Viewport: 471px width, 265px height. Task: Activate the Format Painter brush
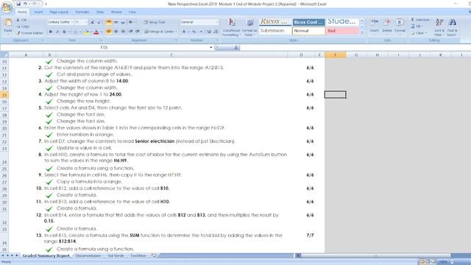(18, 33)
